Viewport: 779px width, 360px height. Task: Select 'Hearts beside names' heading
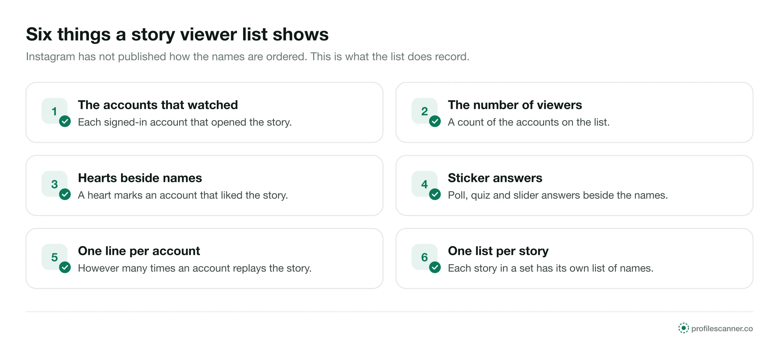coord(140,178)
